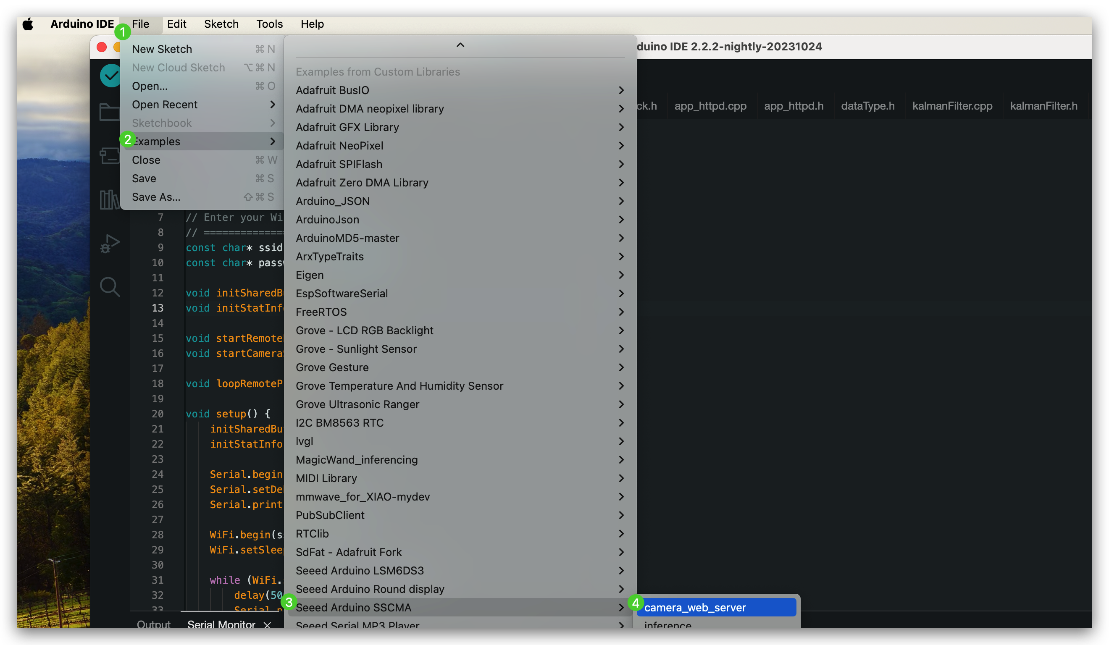
Task: Open Grove Ultrasonic Ranger examples
Action: tap(460, 404)
